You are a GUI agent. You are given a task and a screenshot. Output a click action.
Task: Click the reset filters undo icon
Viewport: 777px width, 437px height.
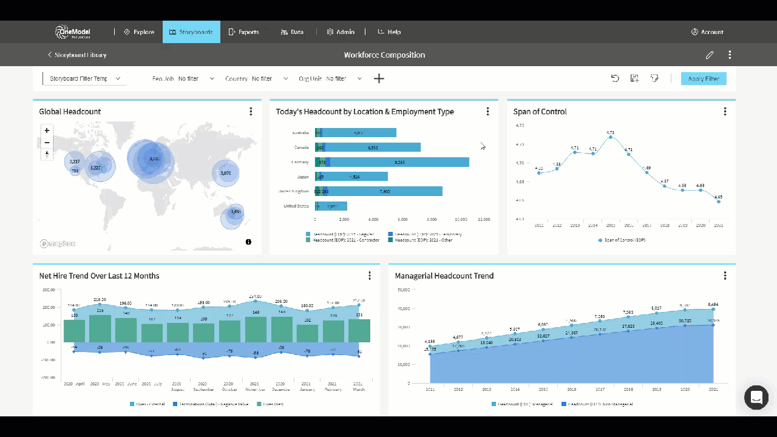[615, 78]
